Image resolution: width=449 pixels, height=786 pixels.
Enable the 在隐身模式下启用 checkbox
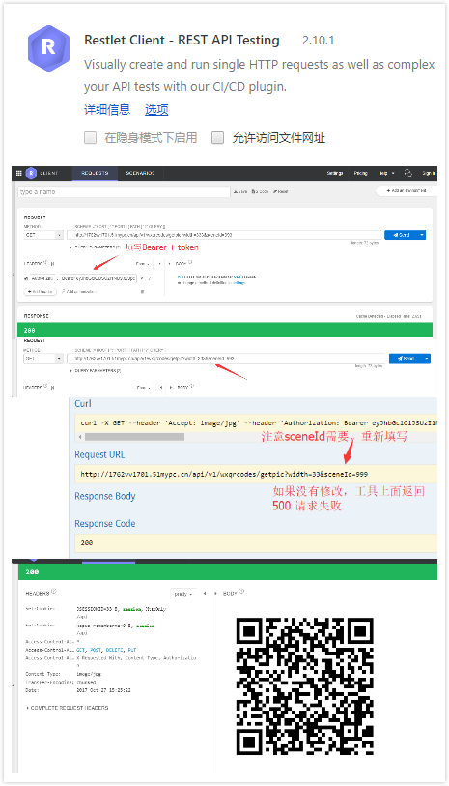click(x=90, y=138)
